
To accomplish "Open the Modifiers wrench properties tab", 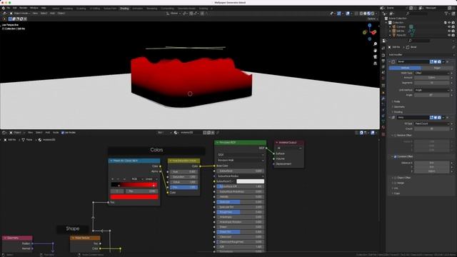I will [383, 99].
